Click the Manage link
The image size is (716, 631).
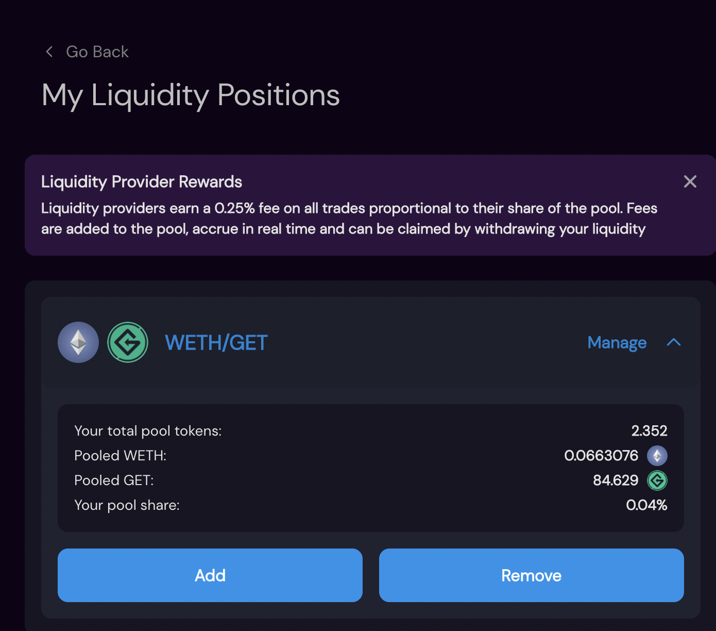coord(617,343)
